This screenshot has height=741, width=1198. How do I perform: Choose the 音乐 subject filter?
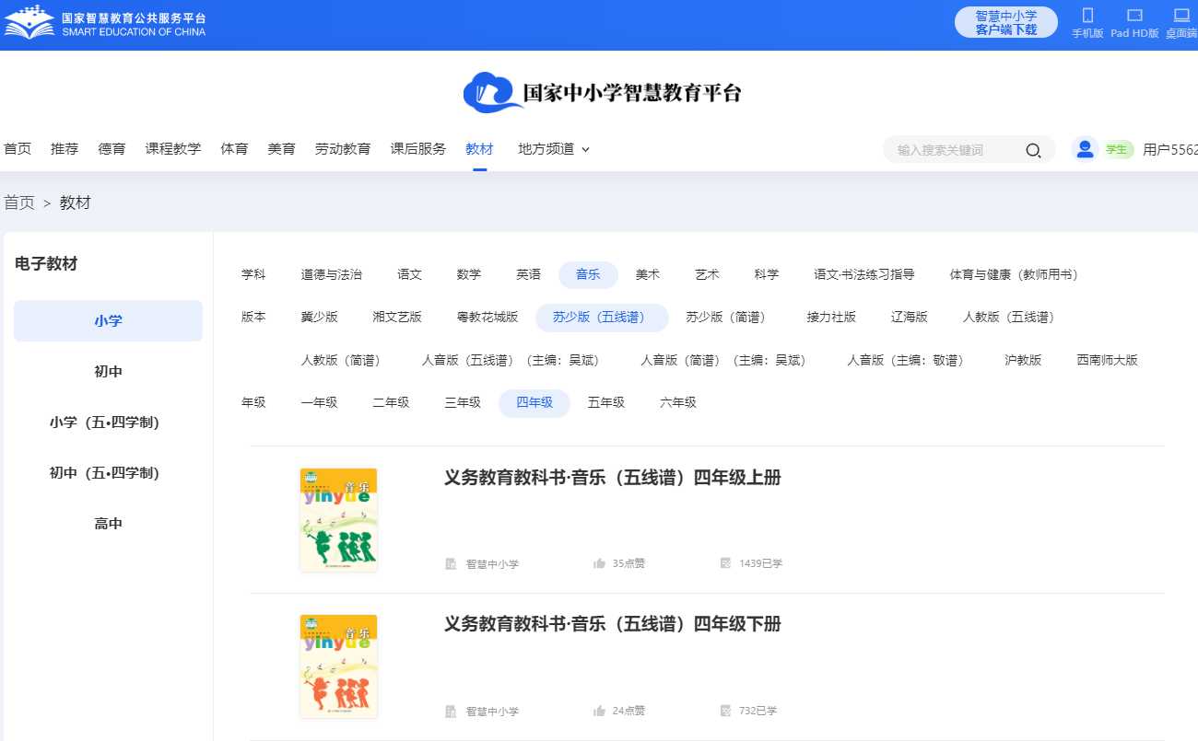(588, 274)
